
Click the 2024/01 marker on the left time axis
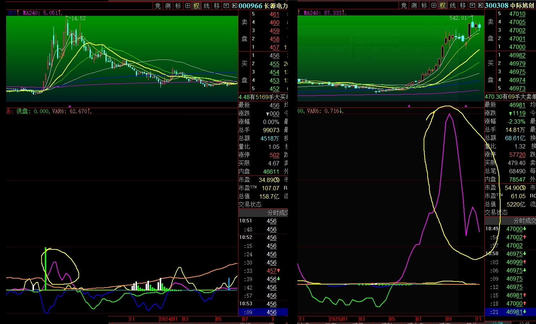pos(168,319)
